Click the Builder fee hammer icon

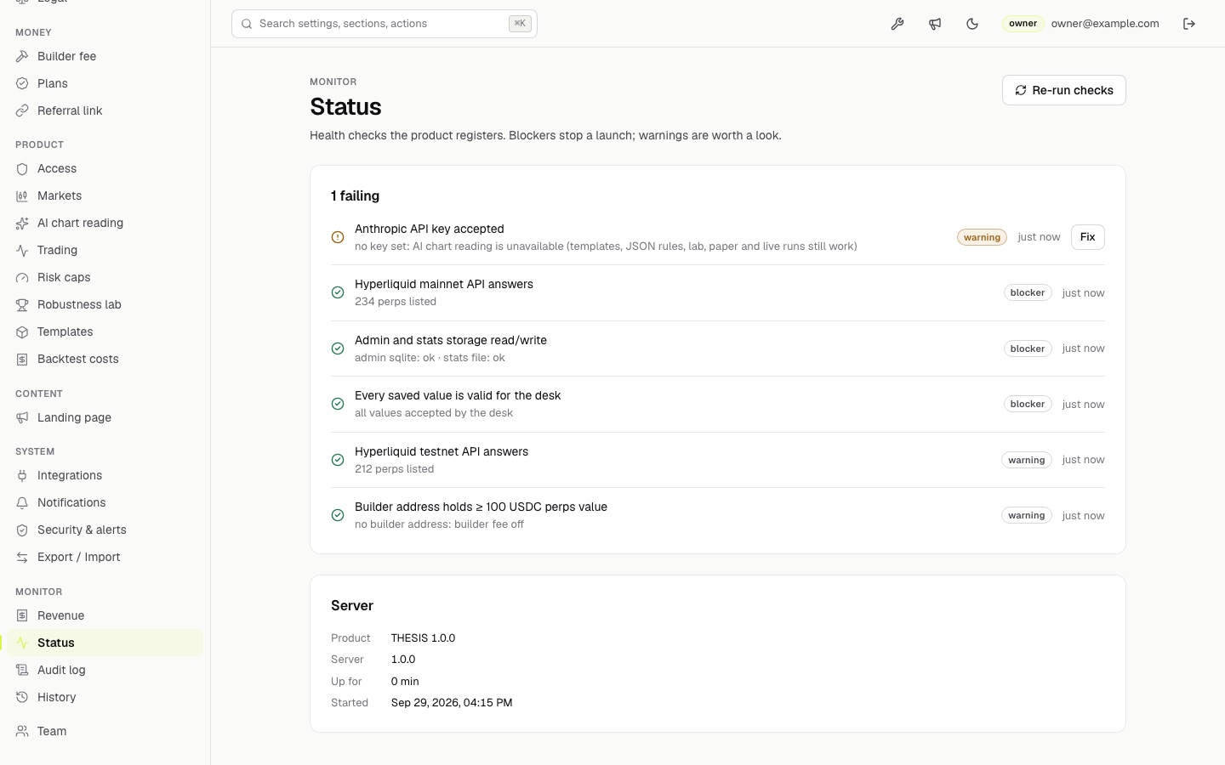22,56
